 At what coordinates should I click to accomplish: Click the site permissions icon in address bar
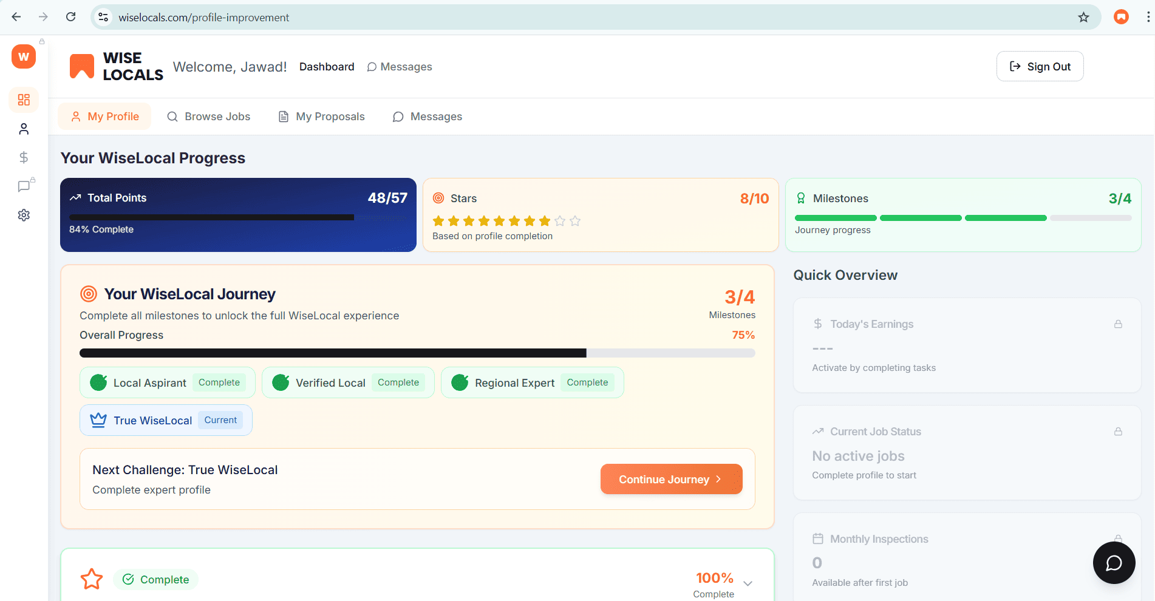coord(103,17)
